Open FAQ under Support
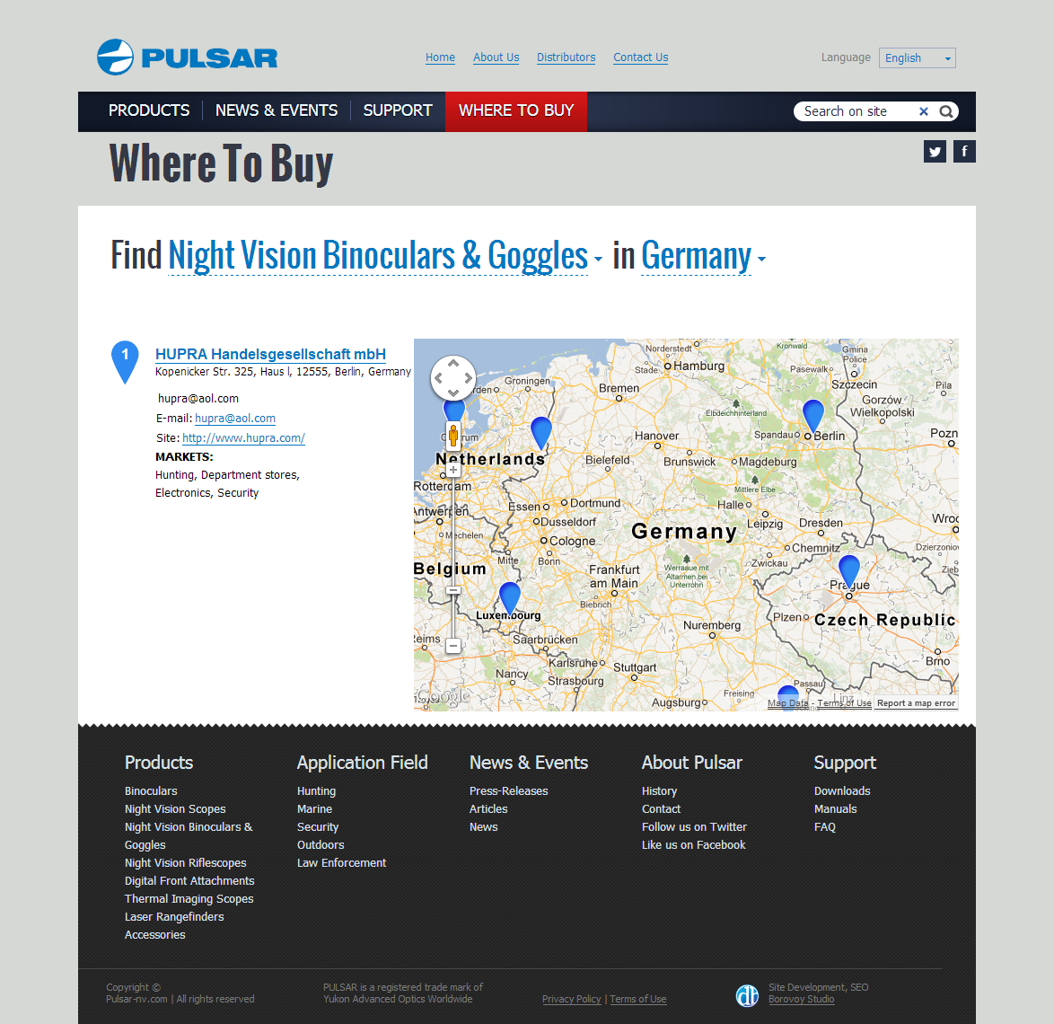The height and width of the screenshot is (1024, 1054). 825,827
